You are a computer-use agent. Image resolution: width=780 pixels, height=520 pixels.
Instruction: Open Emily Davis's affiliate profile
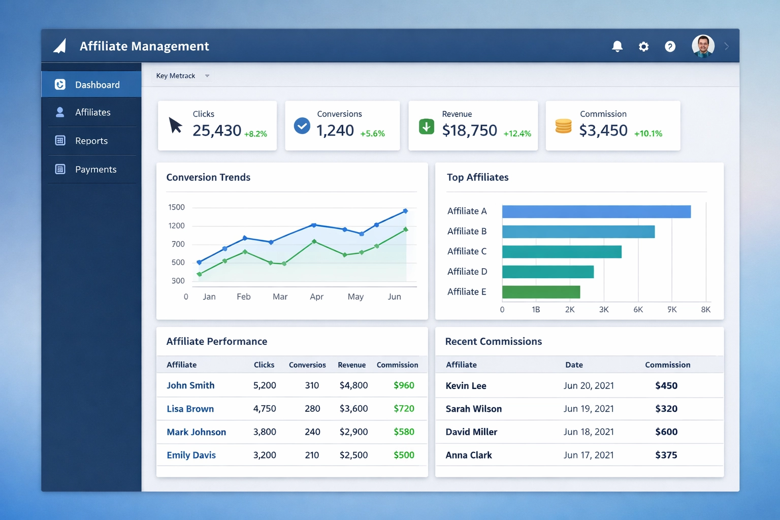[191, 455]
